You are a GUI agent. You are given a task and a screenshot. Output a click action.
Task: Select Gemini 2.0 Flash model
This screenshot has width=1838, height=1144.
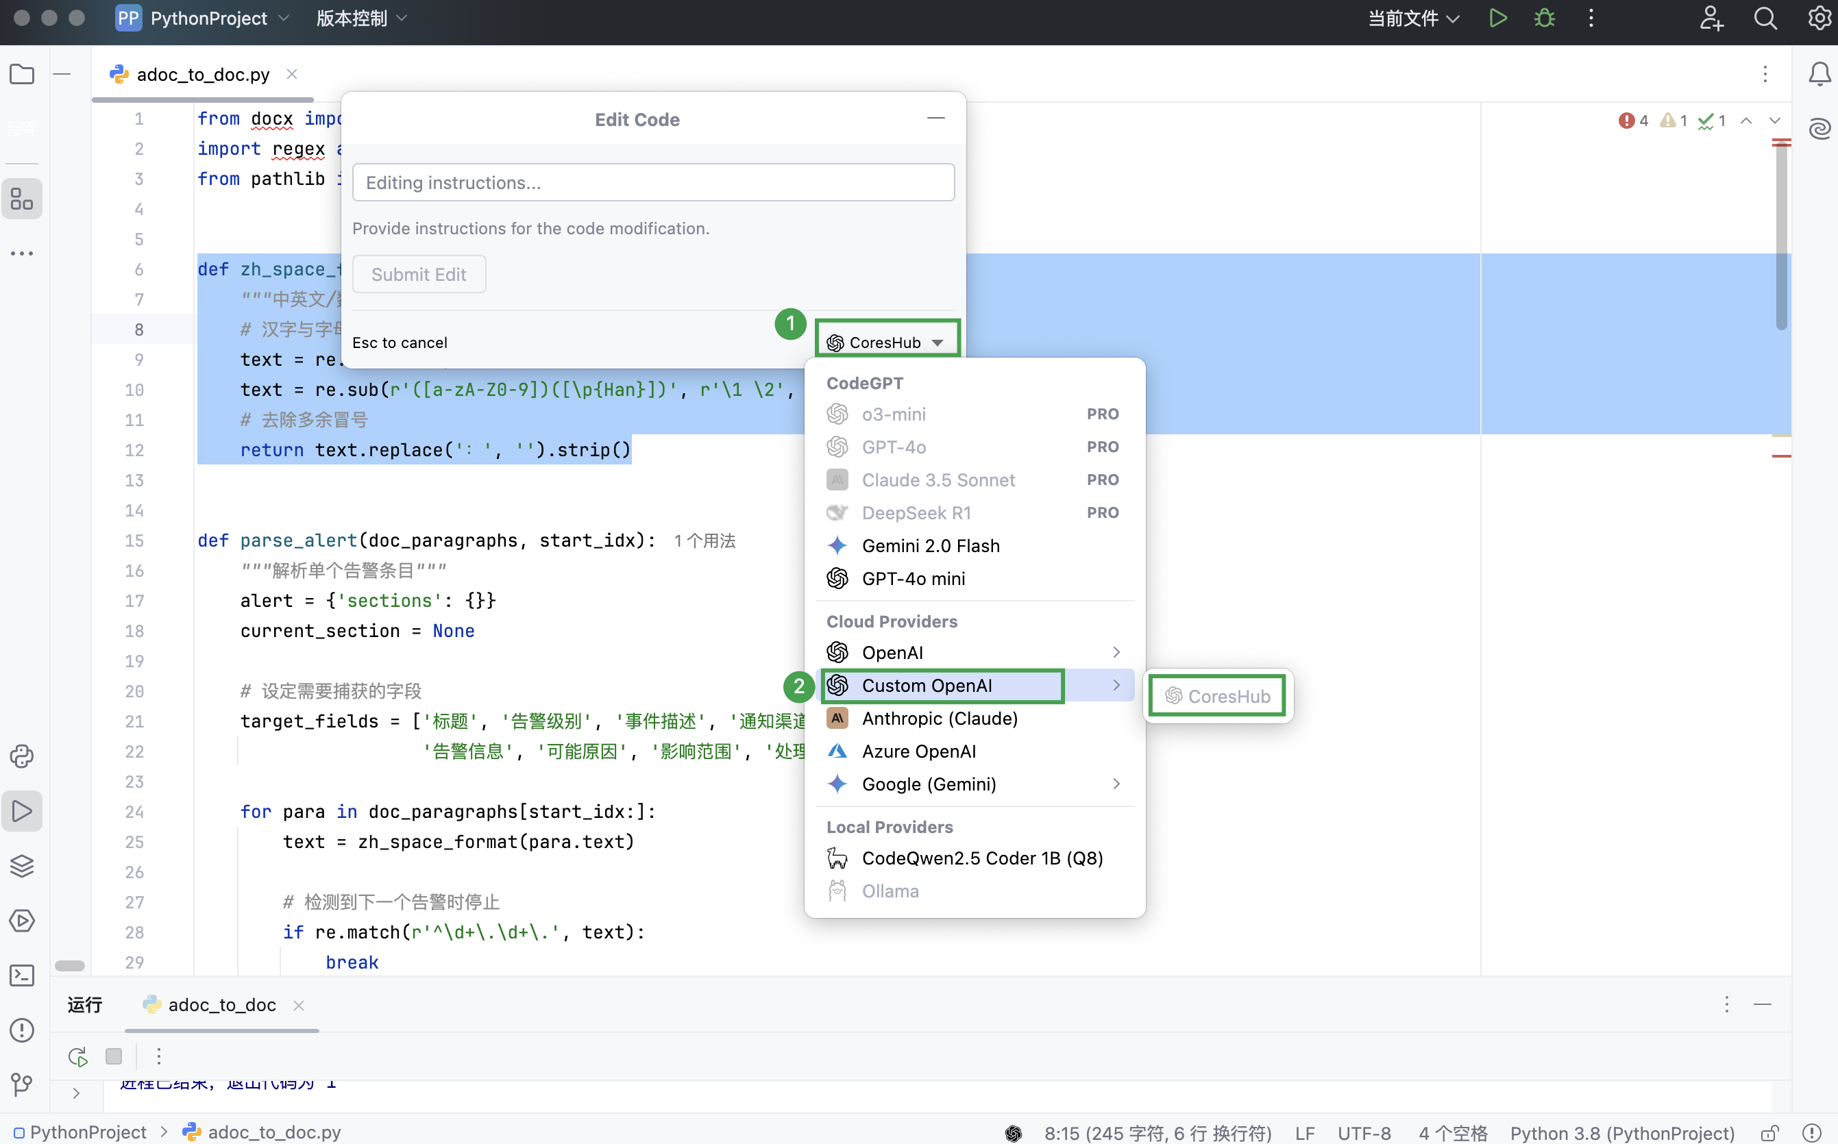tap(974, 545)
